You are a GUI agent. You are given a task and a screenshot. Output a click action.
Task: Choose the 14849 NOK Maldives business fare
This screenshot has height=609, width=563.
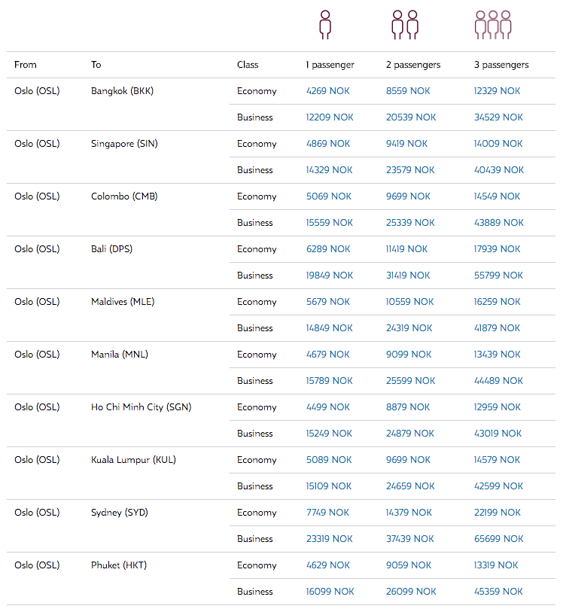coord(329,328)
